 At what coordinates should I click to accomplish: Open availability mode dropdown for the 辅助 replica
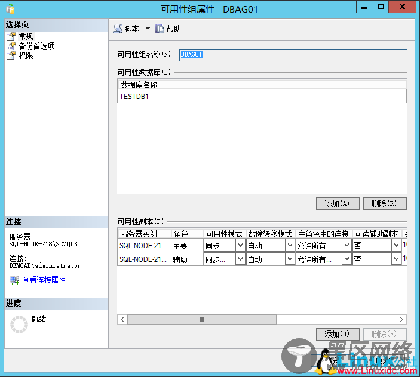(240, 259)
